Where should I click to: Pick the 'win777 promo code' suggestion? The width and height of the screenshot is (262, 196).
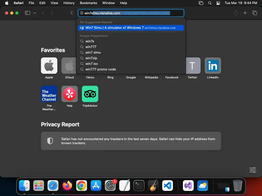point(131,69)
